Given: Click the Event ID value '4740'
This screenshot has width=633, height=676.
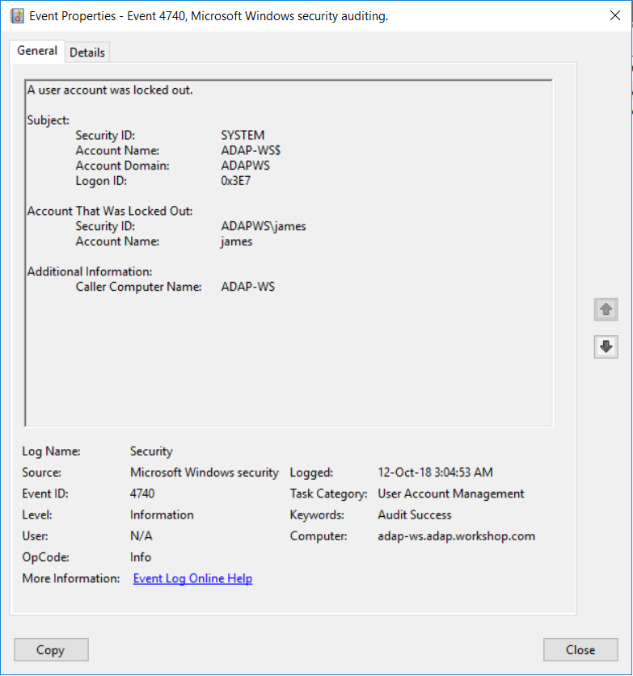Looking at the screenshot, I should [x=142, y=493].
